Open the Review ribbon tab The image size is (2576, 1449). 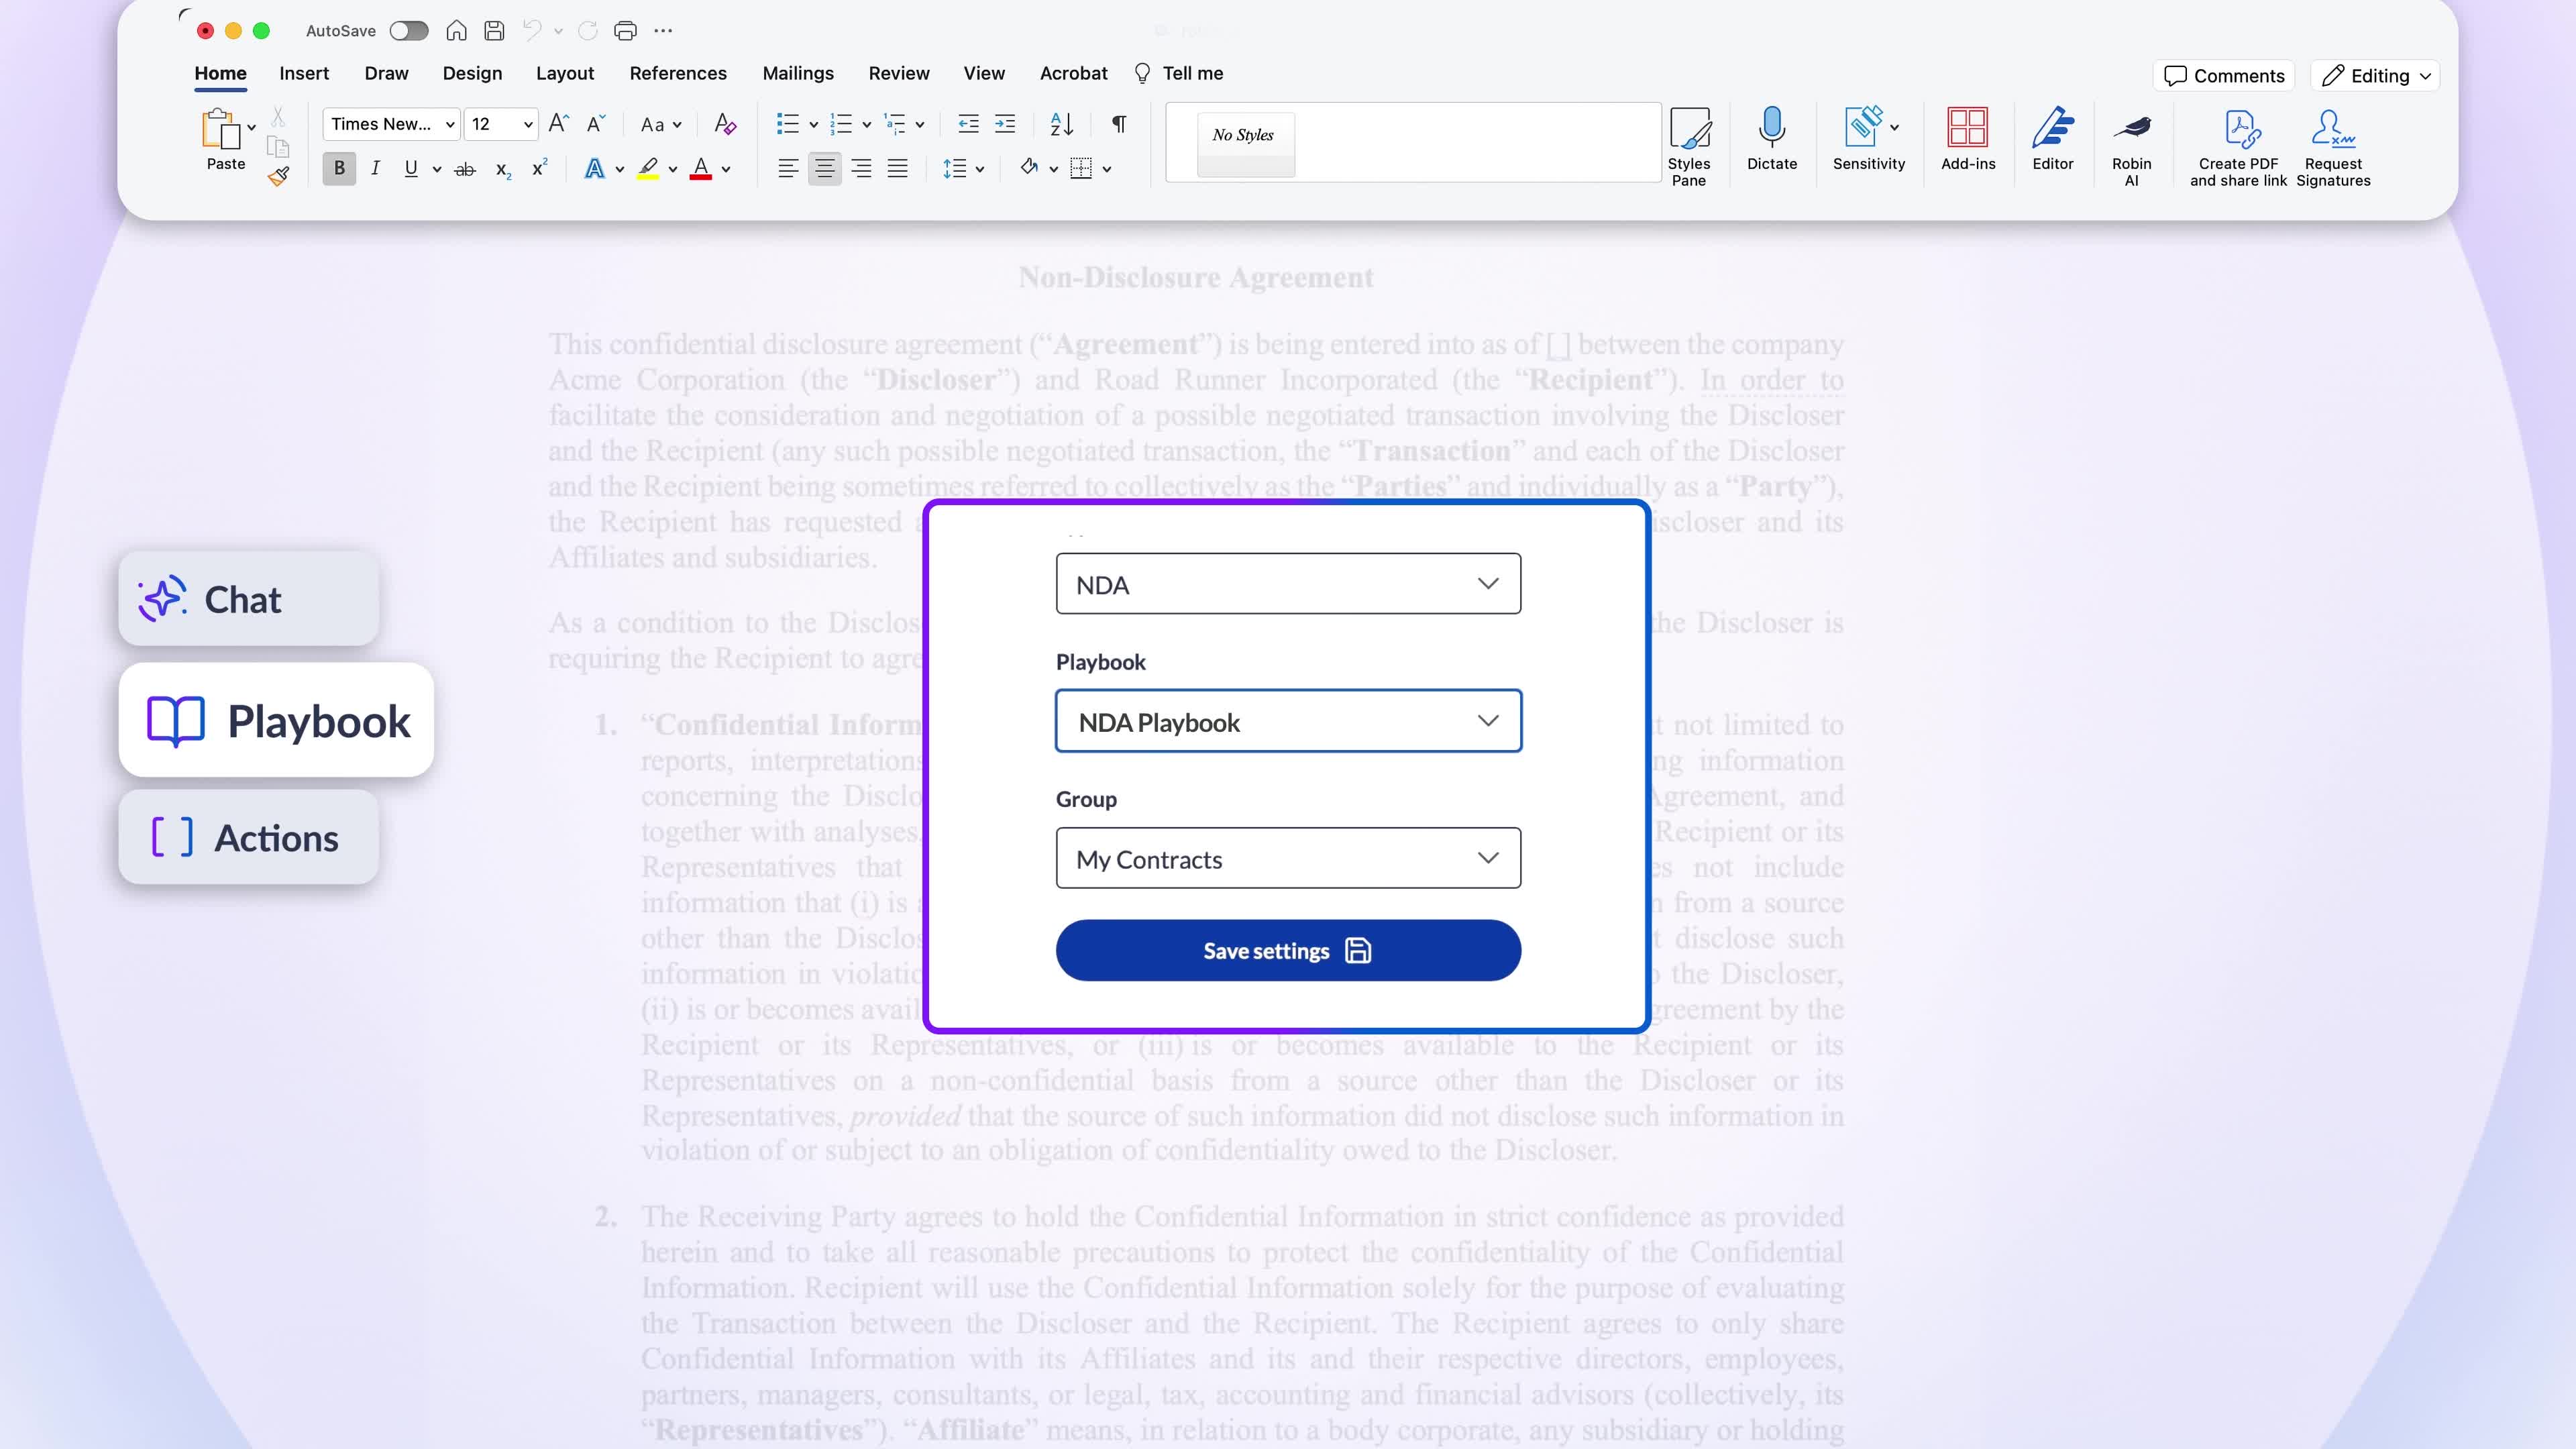898,73
